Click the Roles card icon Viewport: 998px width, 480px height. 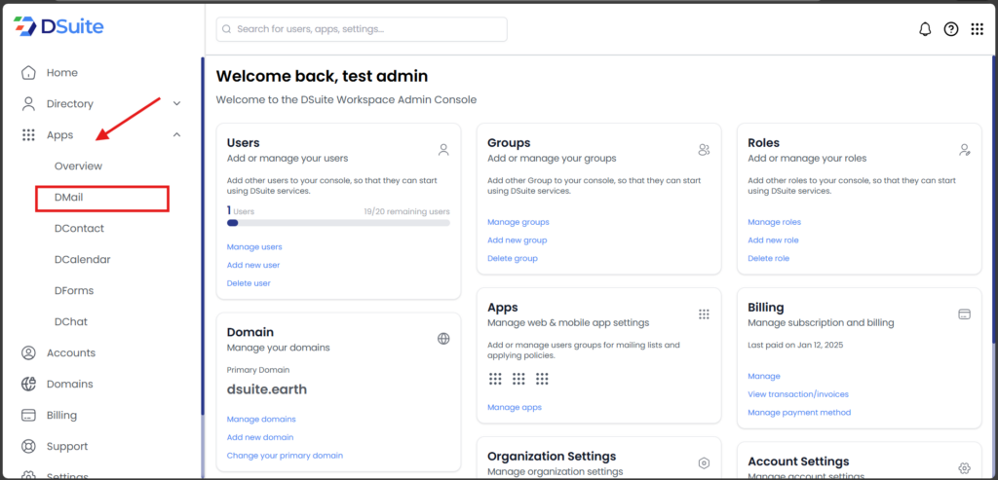click(x=964, y=150)
